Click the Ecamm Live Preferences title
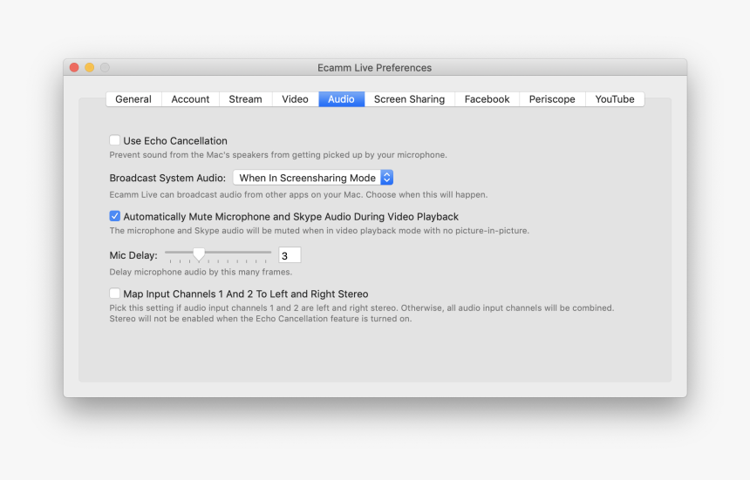This screenshot has height=480, width=750. click(374, 68)
